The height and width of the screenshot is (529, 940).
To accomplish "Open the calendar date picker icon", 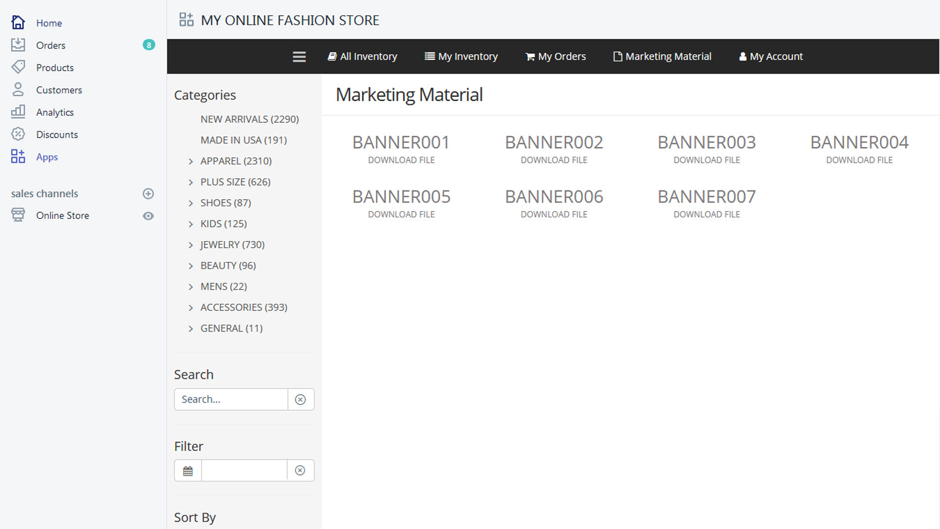I will (188, 471).
